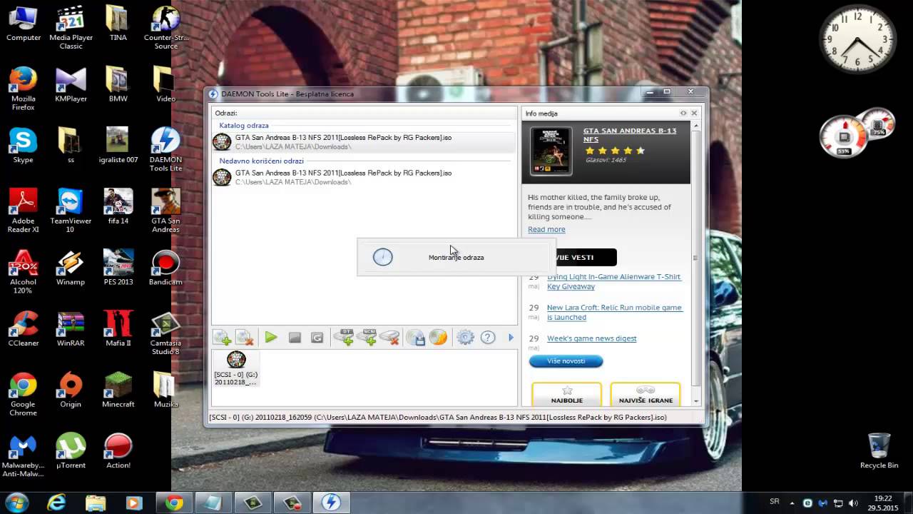Open the Read more link

pyautogui.click(x=546, y=229)
